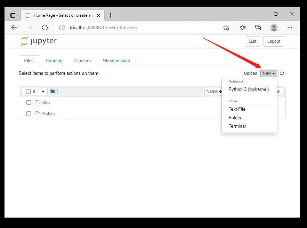Toggle the select-all items checkbox
The width and height of the screenshot is (307, 228).
(x=29, y=92)
